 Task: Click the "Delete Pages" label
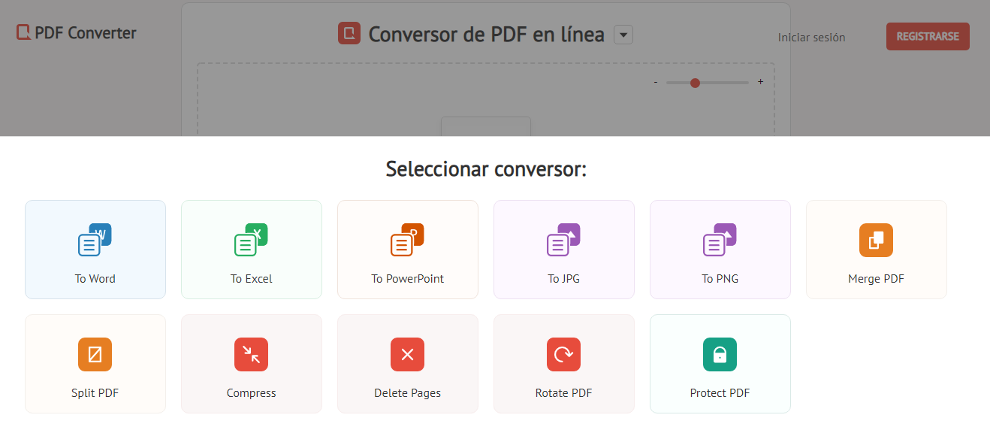click(x=408, y=393)
